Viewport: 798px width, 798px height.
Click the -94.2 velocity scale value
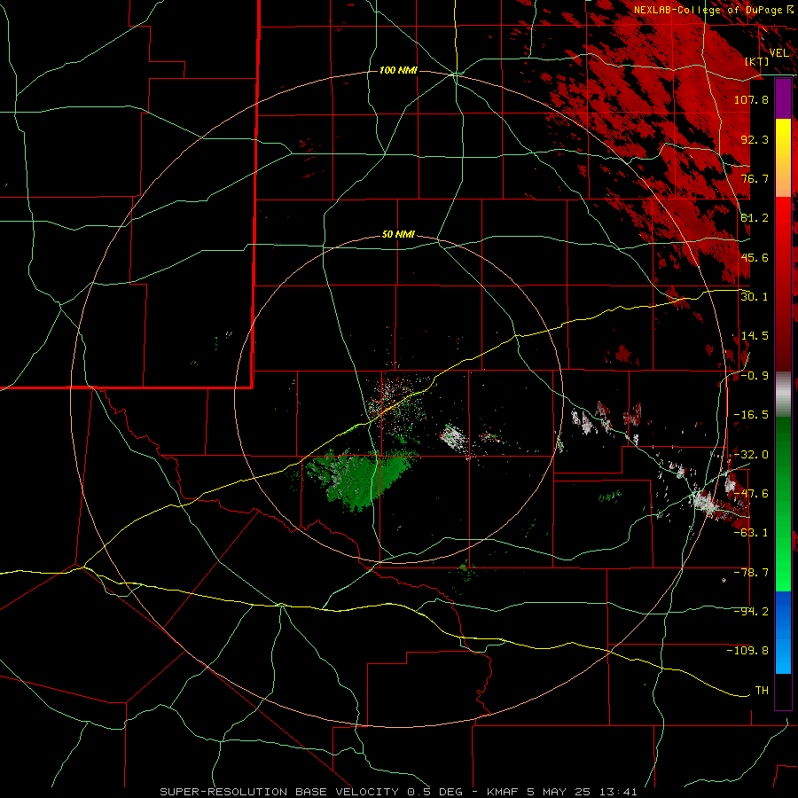tap(751, 612)
